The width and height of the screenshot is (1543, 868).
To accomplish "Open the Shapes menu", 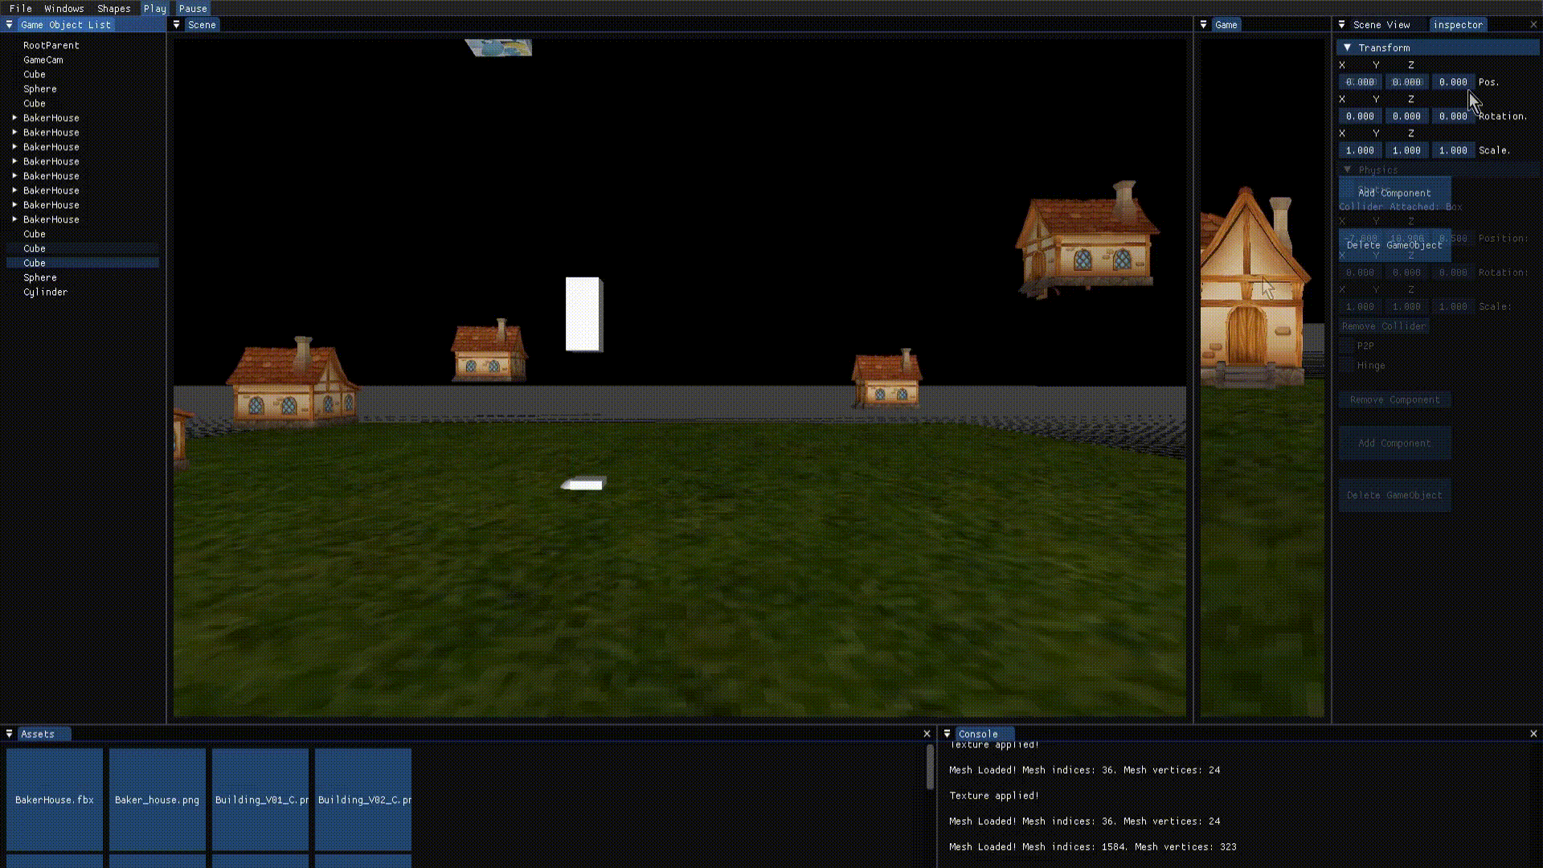I will tap(113, 8).
